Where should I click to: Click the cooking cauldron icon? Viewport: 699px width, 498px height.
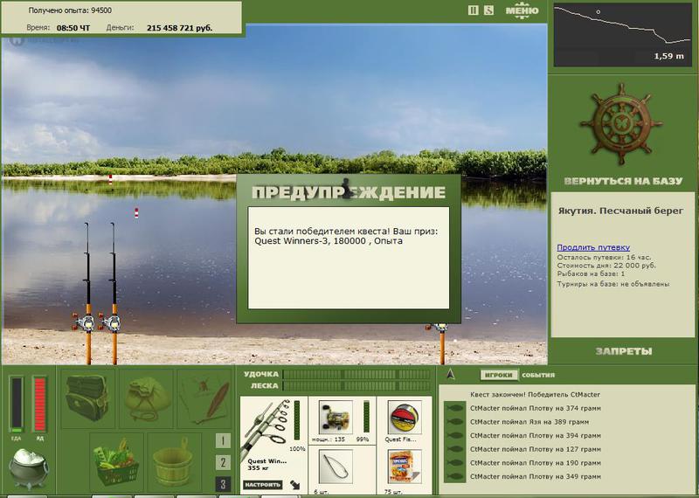(29, 468)
